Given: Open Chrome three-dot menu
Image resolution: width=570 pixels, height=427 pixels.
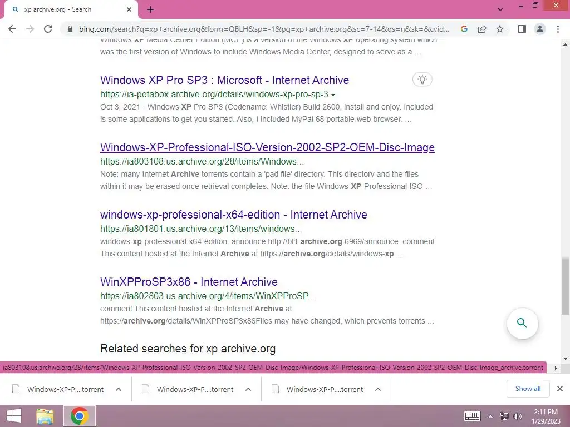Looking at the screenshot, I should tap(558, 29).
